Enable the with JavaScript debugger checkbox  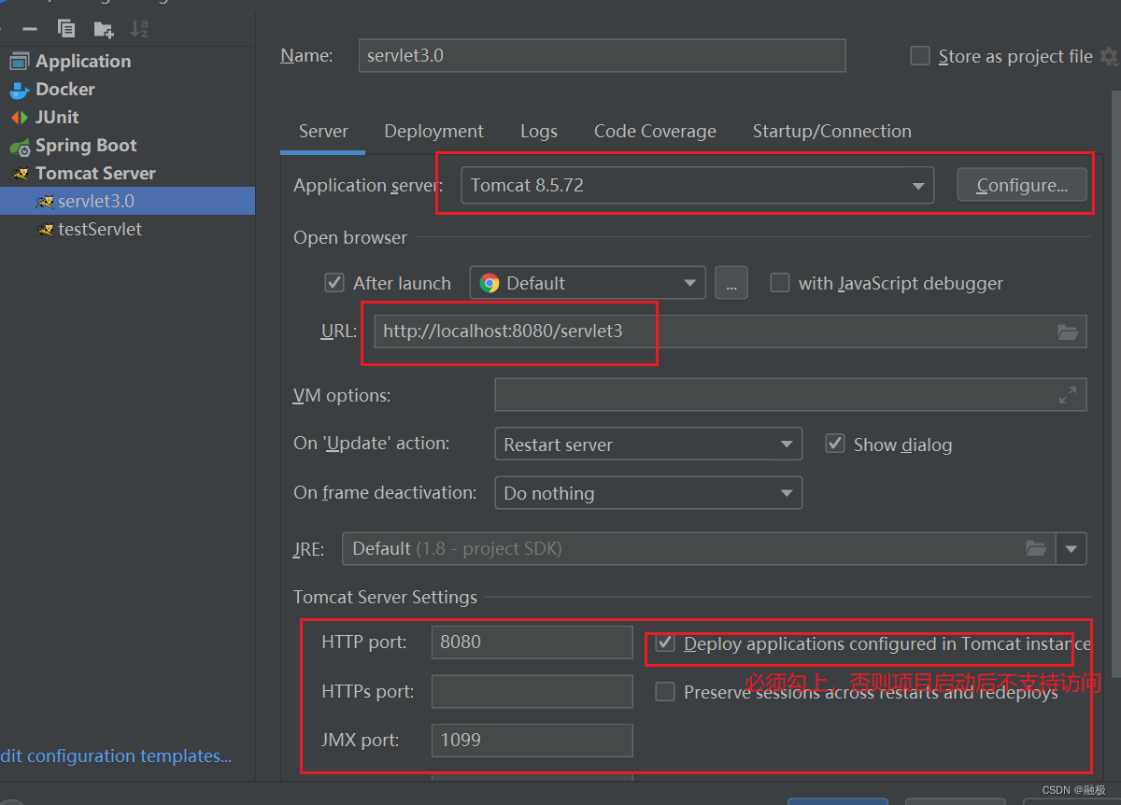[780, 282]
